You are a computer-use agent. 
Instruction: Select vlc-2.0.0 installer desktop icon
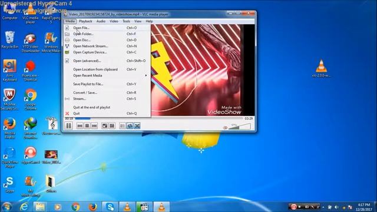pos(321,68)
